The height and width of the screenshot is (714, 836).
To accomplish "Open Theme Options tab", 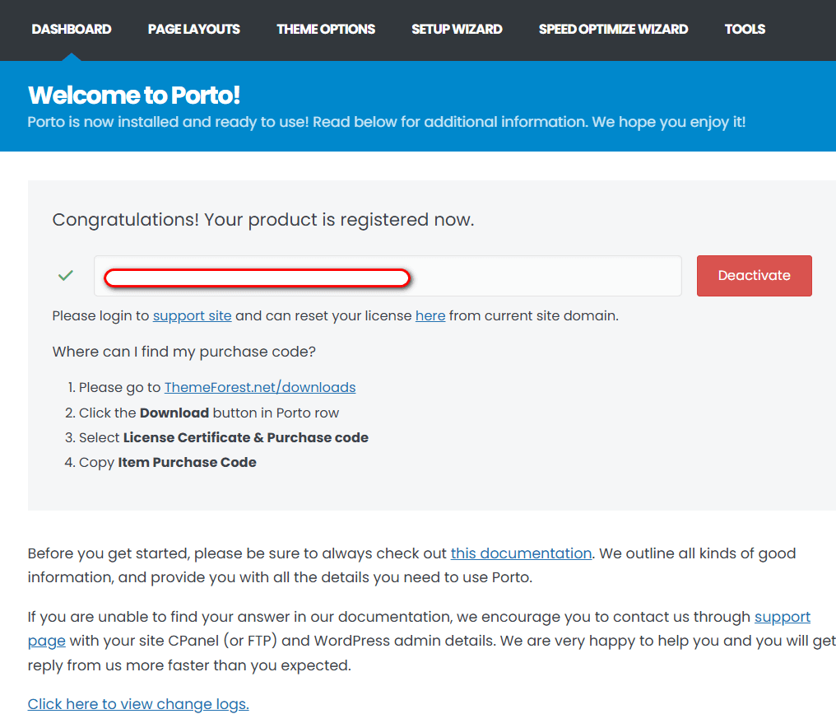I will tap(326, 30).
